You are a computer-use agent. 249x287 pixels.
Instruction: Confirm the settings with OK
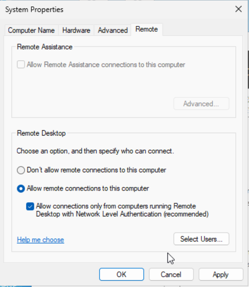tap(121, 274)
